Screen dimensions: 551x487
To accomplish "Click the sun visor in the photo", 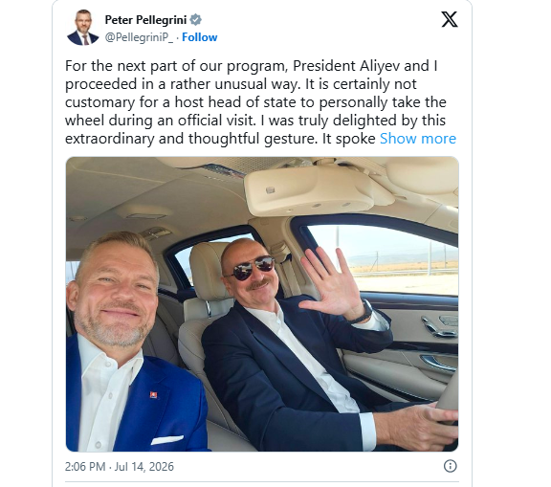I will click(x=315, y=190).
